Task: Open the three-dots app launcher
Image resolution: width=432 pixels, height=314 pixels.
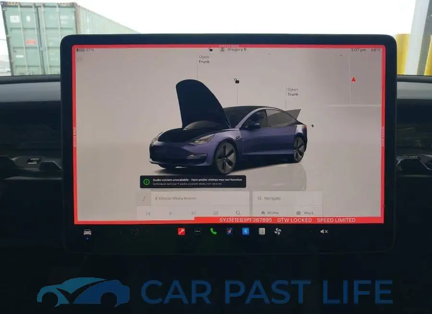Action: click(197, 231)
